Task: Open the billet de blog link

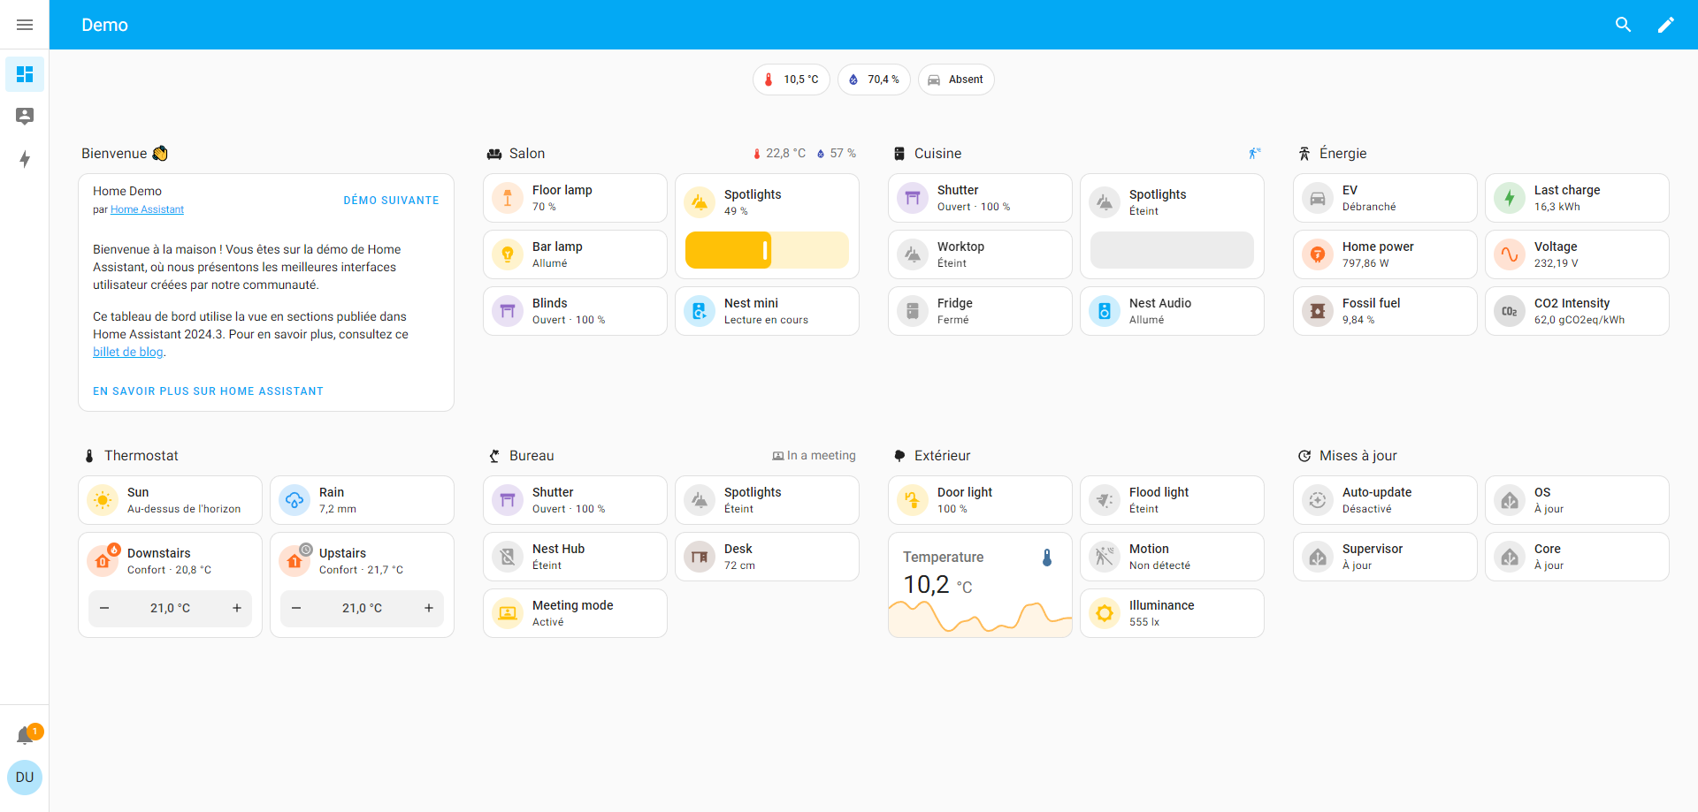Action: [128, 352]
